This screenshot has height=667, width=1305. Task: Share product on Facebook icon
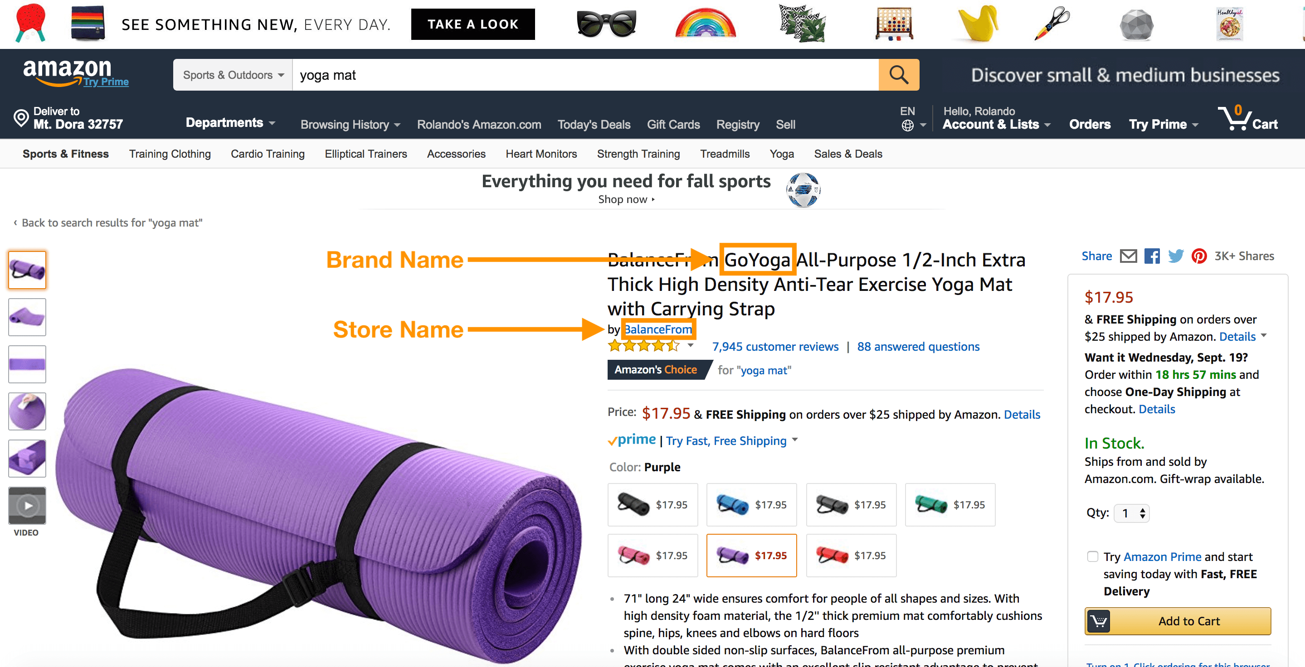tap(1151, 256)
